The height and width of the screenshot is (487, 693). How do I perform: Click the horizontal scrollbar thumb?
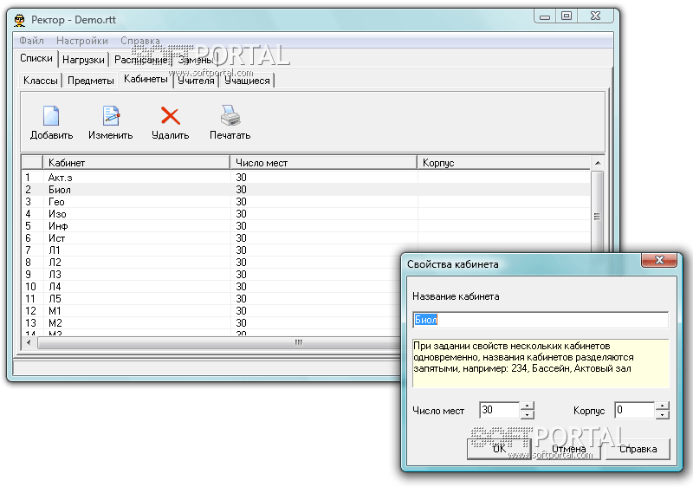tap(219, 343)
